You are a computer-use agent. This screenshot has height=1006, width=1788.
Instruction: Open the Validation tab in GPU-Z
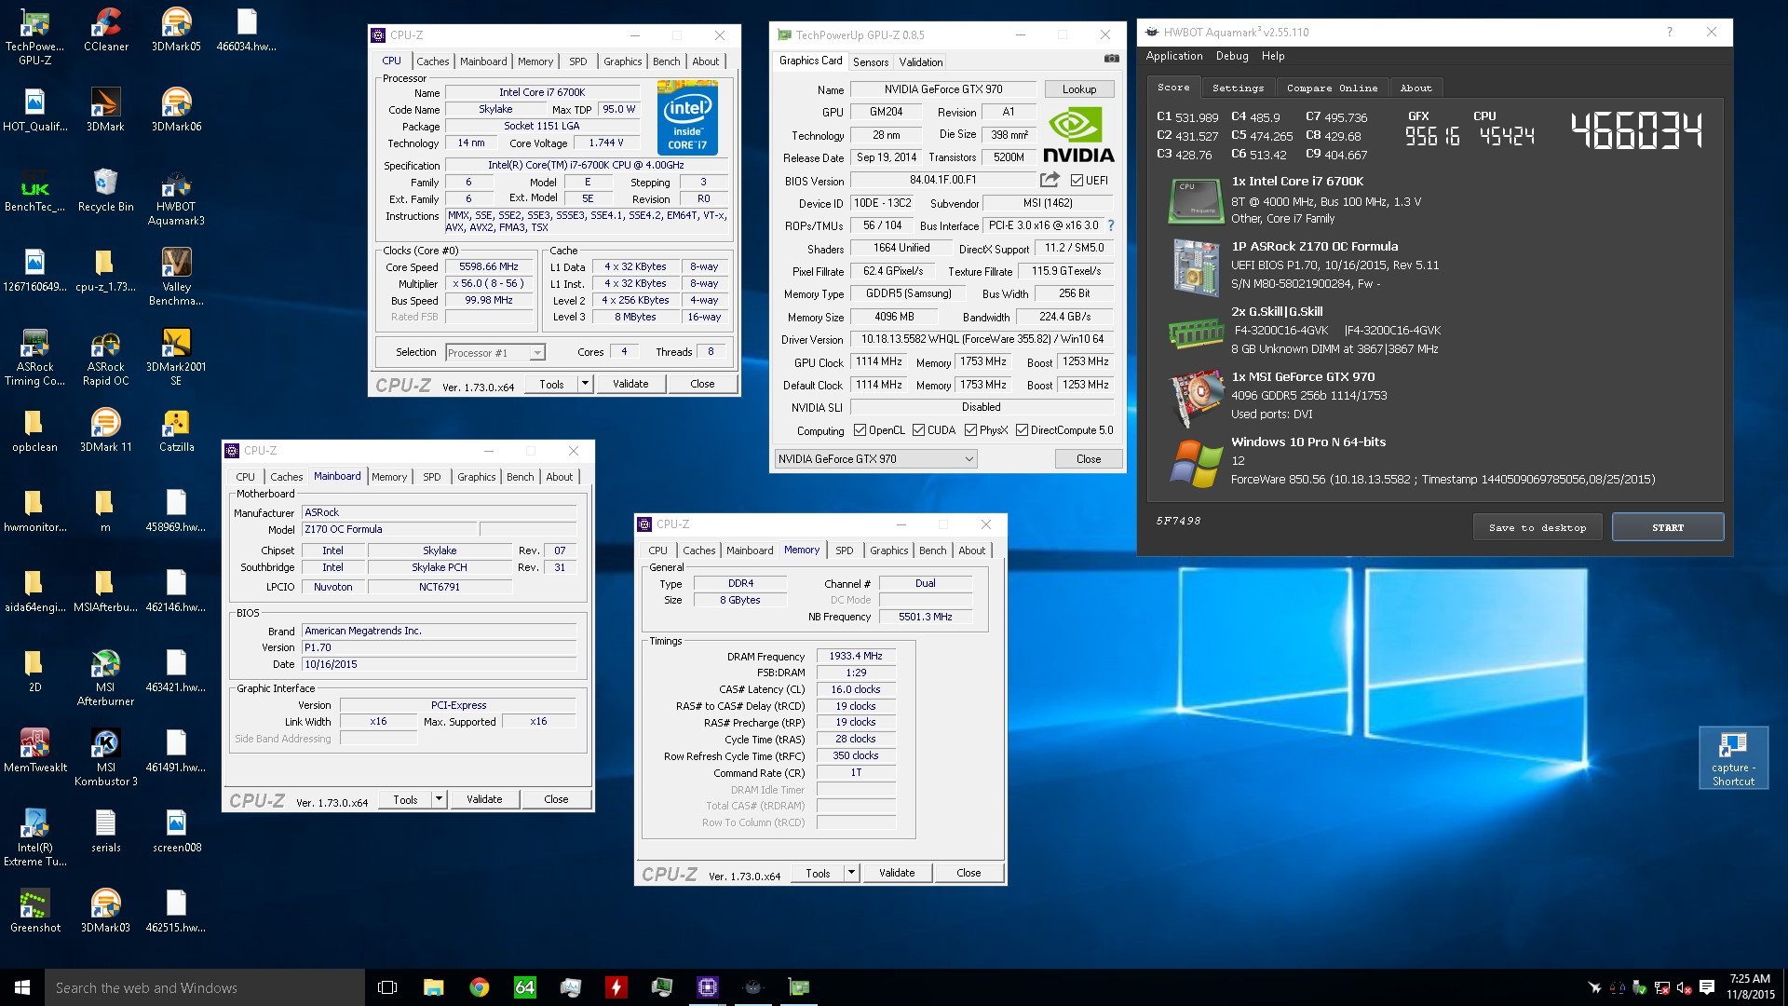point(921,62)
